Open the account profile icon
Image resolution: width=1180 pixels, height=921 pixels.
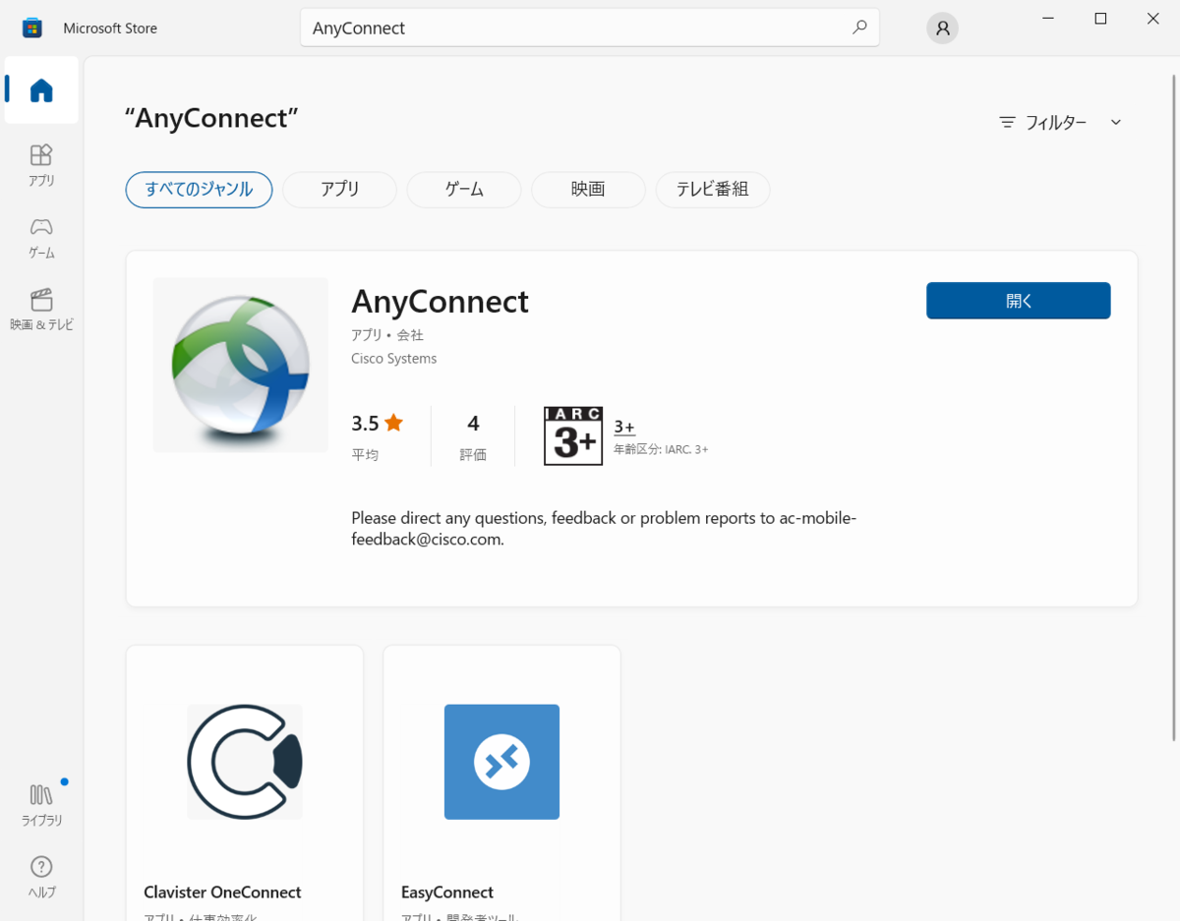click(x=941, y=28)
